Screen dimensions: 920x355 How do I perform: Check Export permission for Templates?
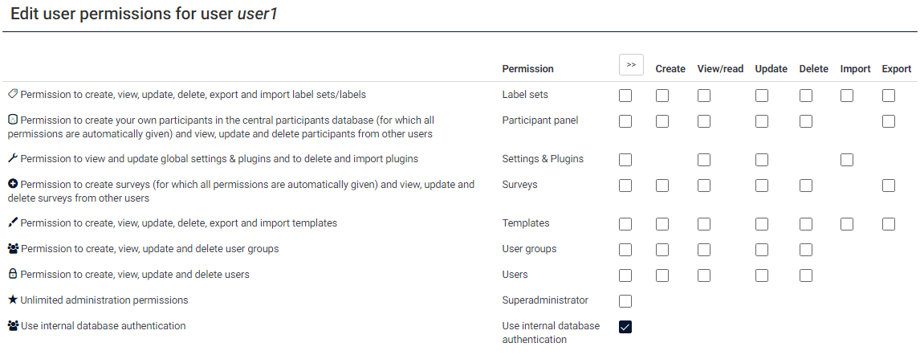pos(889,224)
